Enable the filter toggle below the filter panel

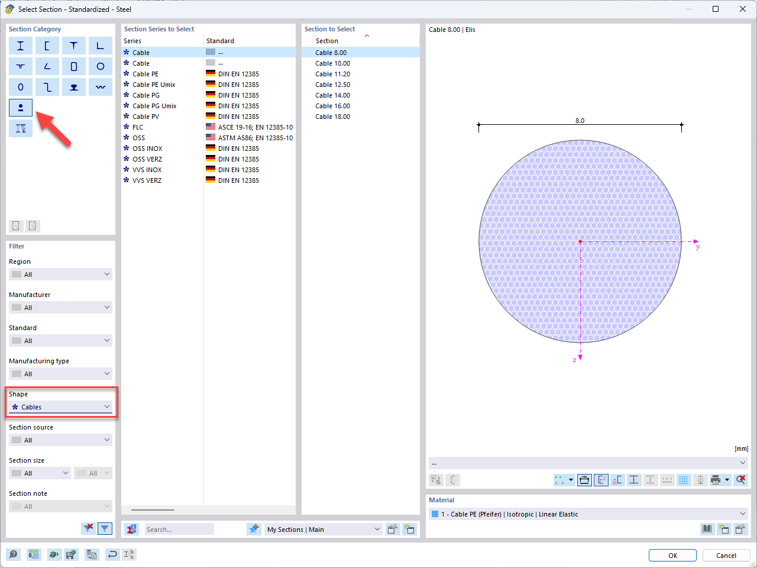105,528
